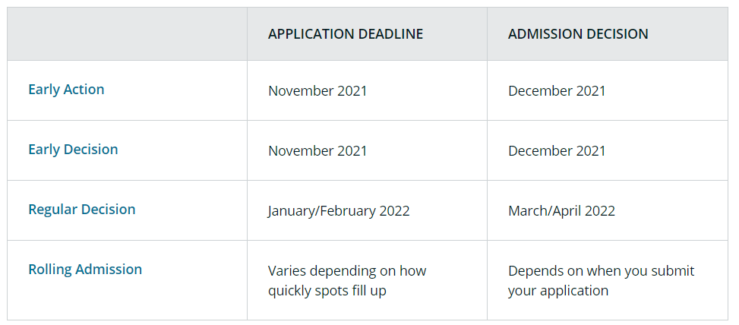The width and height of the screenshot is (739, 325).
Task: Click the January/February 2022 deadline cell
Action: (x=339, y=211)
